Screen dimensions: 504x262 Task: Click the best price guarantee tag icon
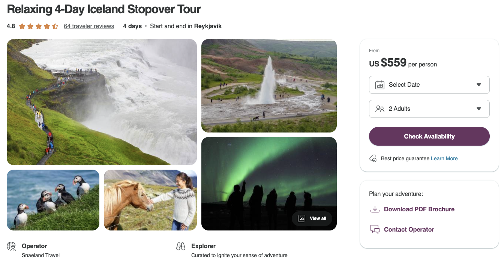click(373, 158)
